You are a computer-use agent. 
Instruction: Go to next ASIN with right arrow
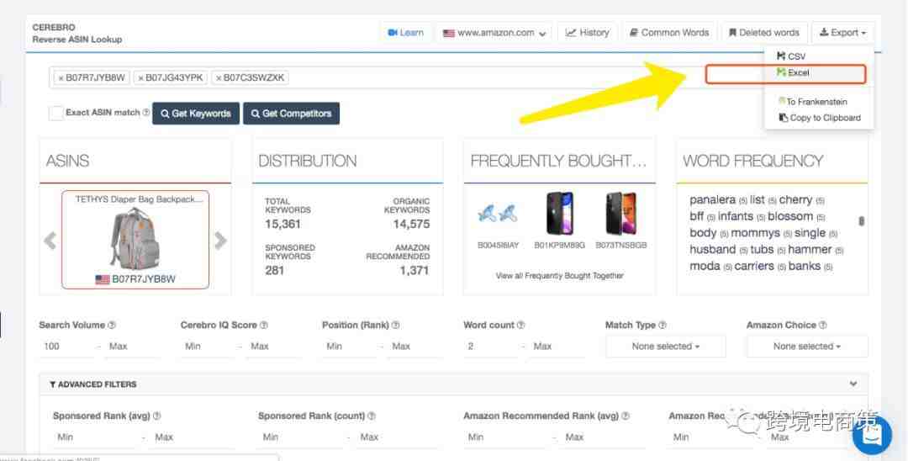(220, 241)
